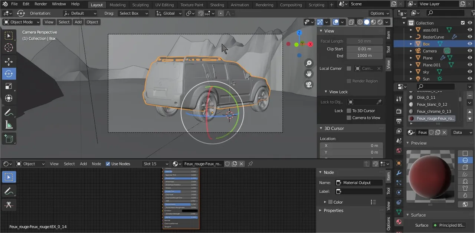Activate the Annotate tool in viewport
Image resolution: width=475 pixels, height=233 pixels.
click(x=9, y=112)
